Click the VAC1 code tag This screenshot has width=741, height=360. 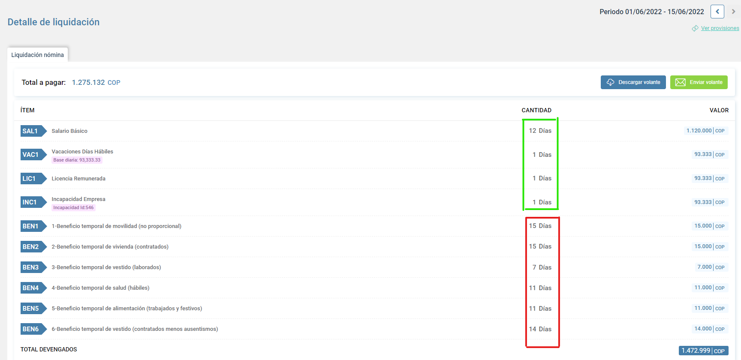(33, 155)
